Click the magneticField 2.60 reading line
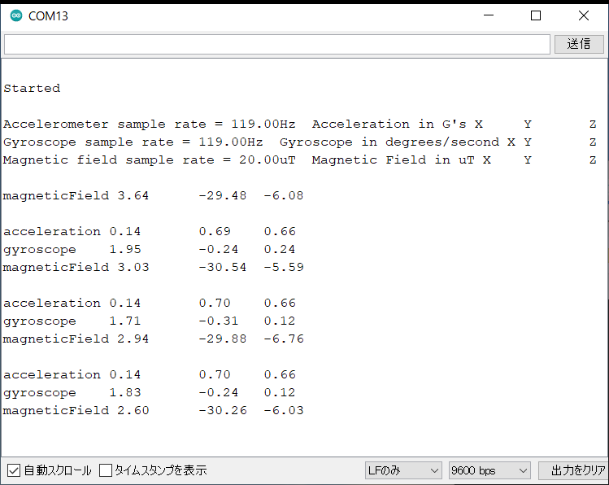609x485 pixels. (x=154, y=410)
